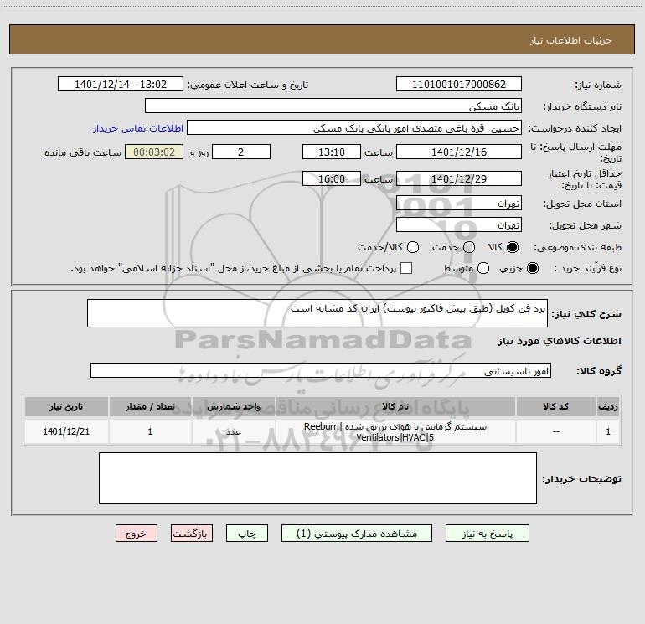
Task: Click the requester field حسین قره باغی
Action: click(354, 127)
